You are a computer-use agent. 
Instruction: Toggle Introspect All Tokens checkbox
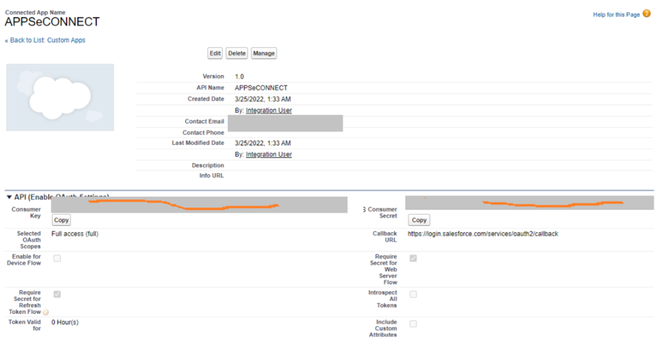(413, 294)
